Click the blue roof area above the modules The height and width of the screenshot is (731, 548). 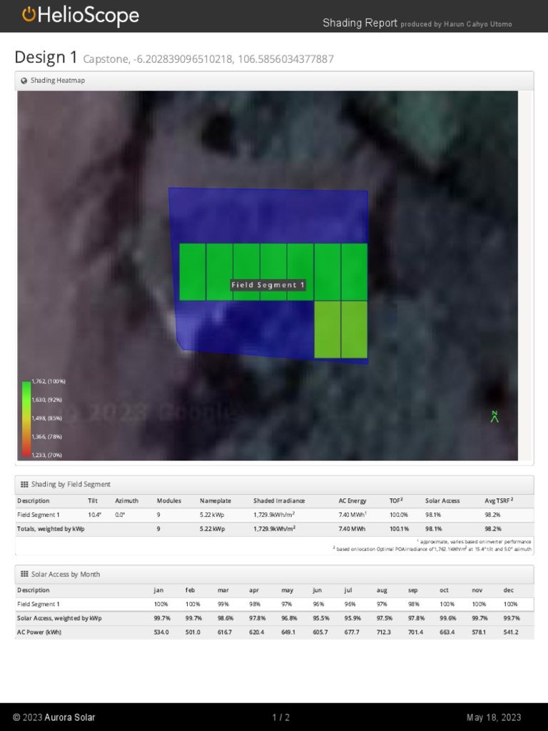[x=268, y=216]
